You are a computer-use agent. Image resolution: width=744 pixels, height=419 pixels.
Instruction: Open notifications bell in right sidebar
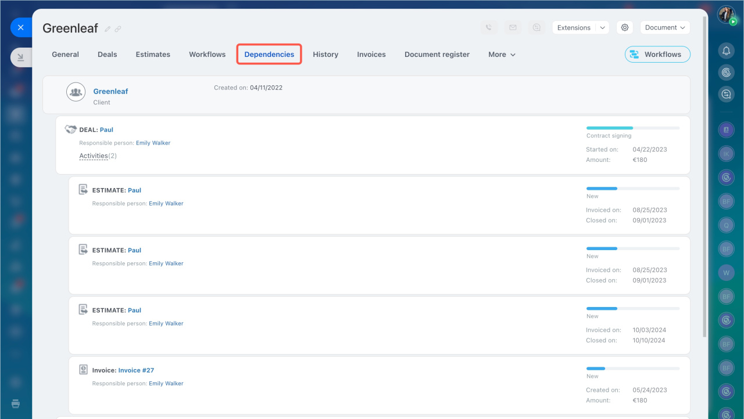(726, 51)
